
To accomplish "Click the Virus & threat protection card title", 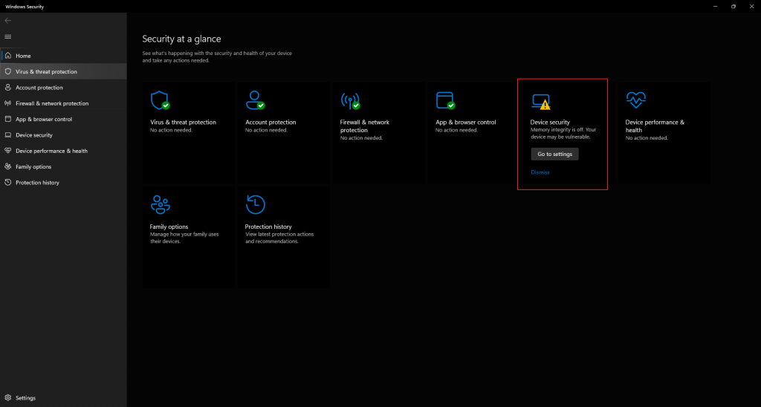I will [x=183, y=123].
